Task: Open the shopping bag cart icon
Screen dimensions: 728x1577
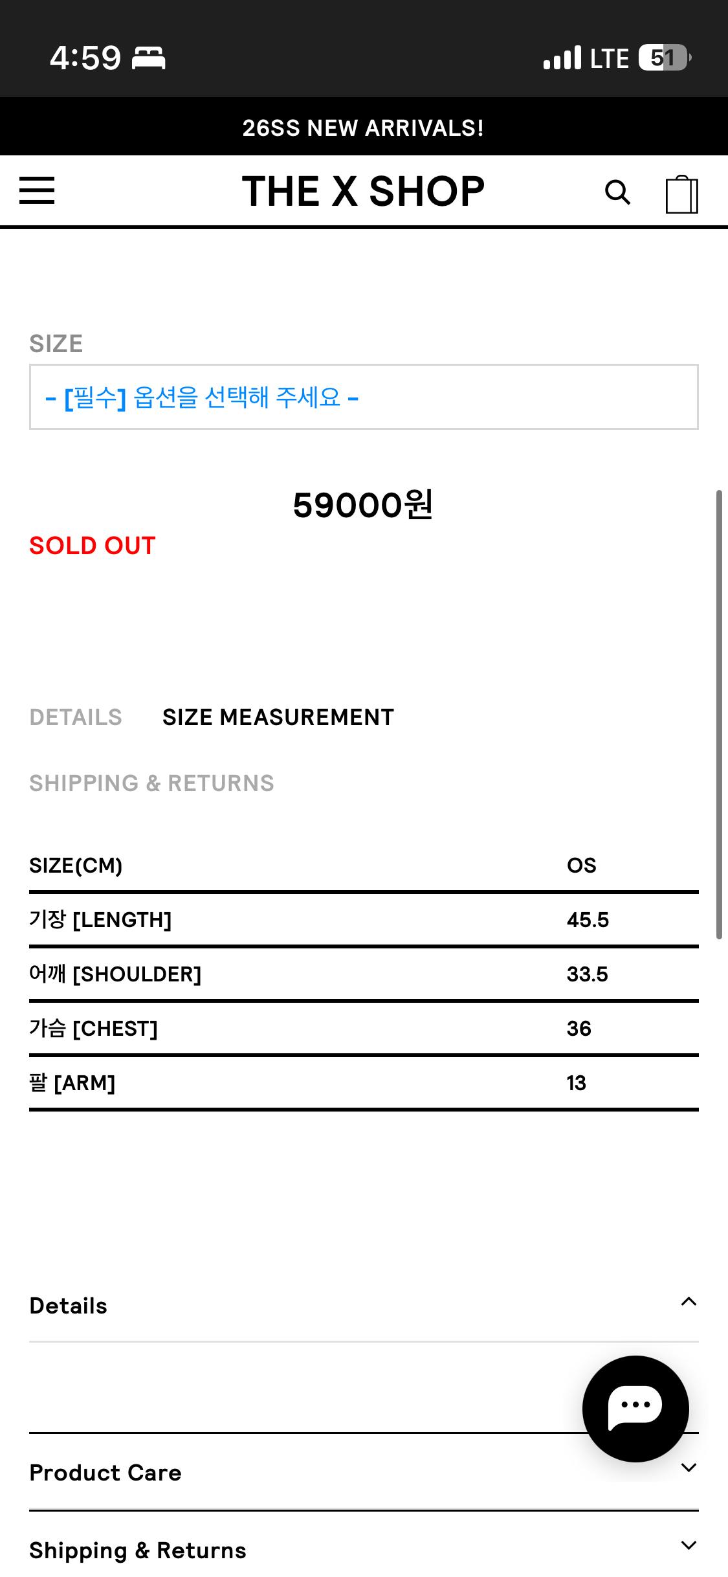Action: tap(682, 194)
